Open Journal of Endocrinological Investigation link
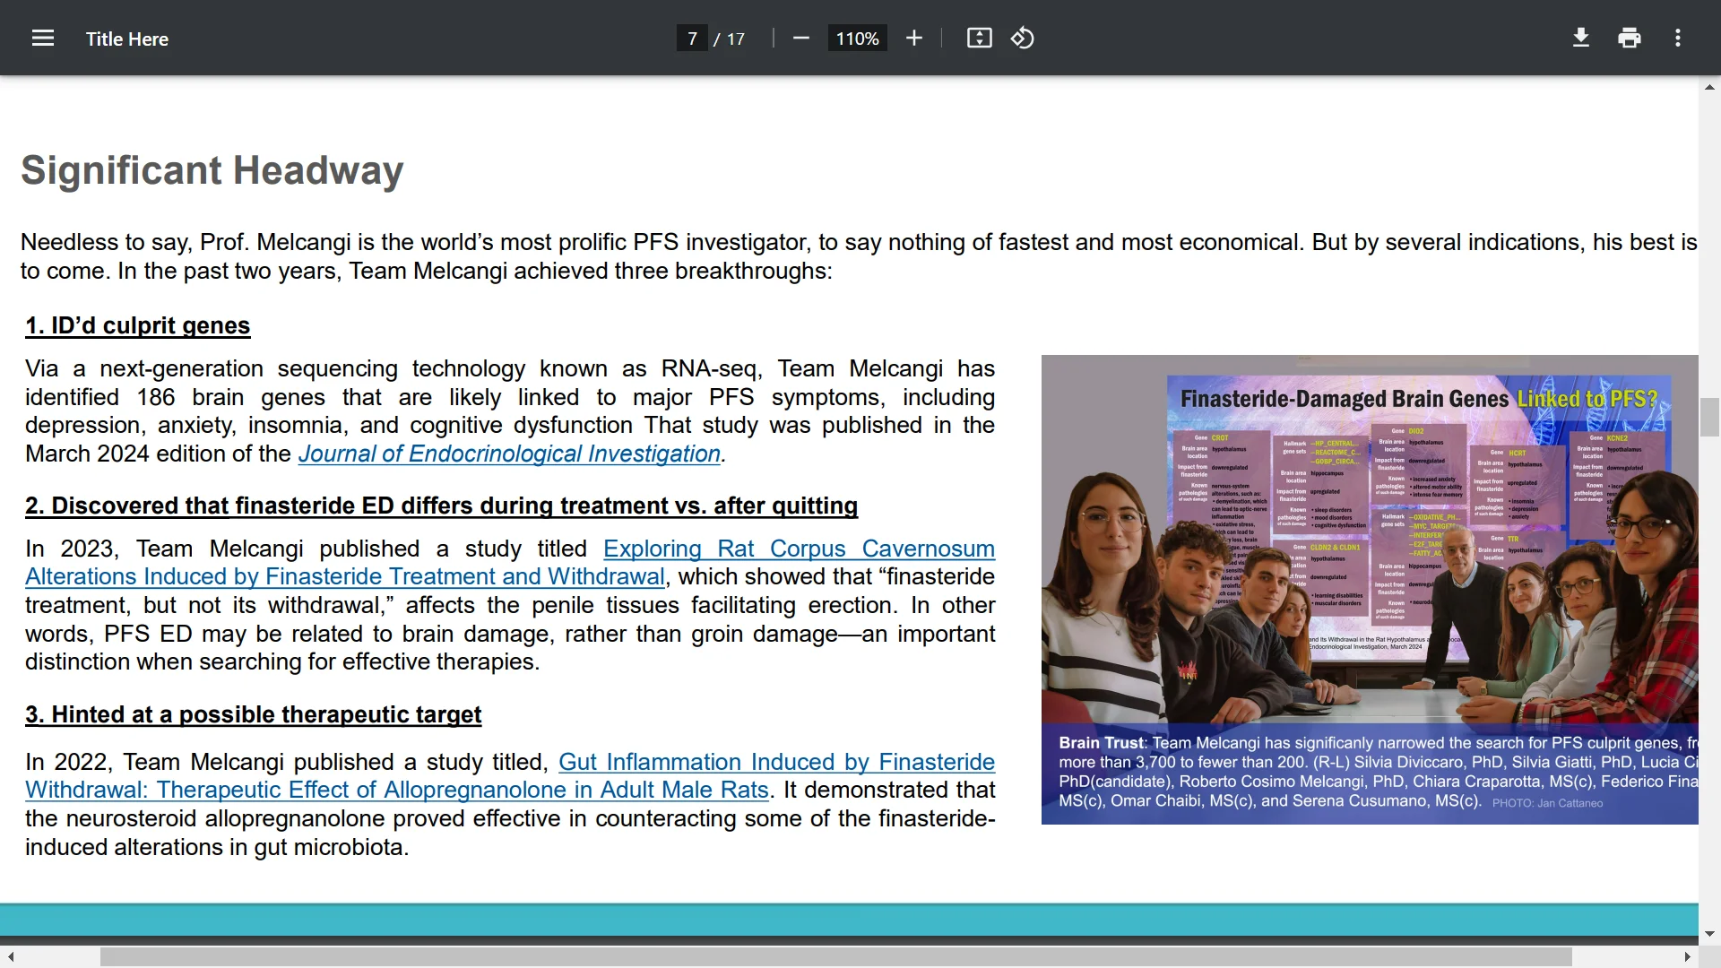The height and width of the screenshot is (968, 1721). click(x=509, y=454)
